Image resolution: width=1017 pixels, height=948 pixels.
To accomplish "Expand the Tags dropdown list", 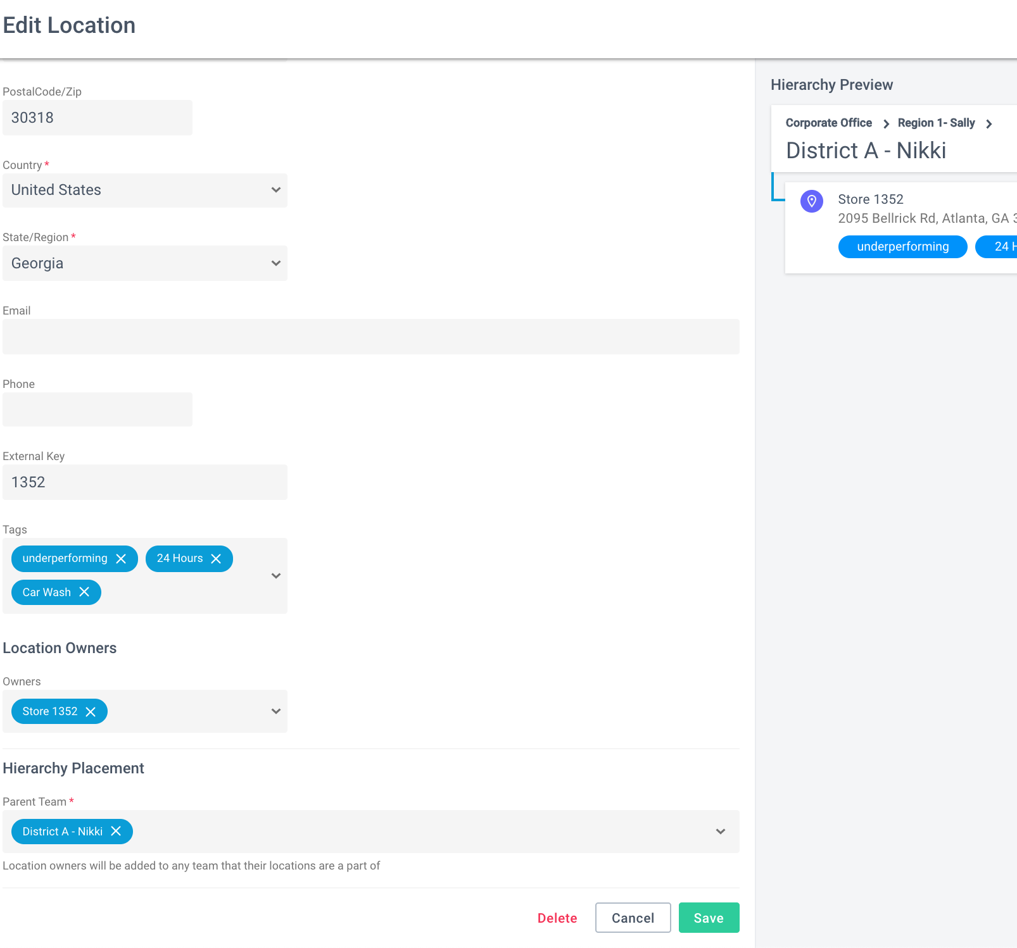I will coord(276,576).
